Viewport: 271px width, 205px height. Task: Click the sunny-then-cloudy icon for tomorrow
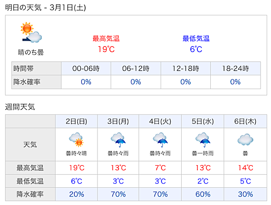pos(31,33)
